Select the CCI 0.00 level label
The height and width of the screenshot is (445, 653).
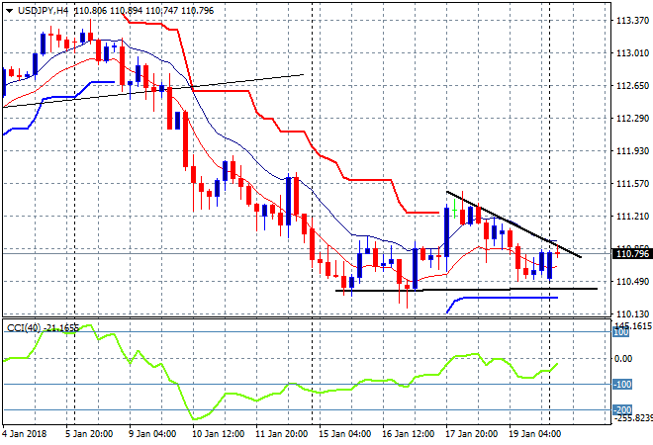click(623, 358)
